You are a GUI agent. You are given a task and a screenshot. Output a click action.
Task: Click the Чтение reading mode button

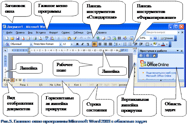click(167, 38)
